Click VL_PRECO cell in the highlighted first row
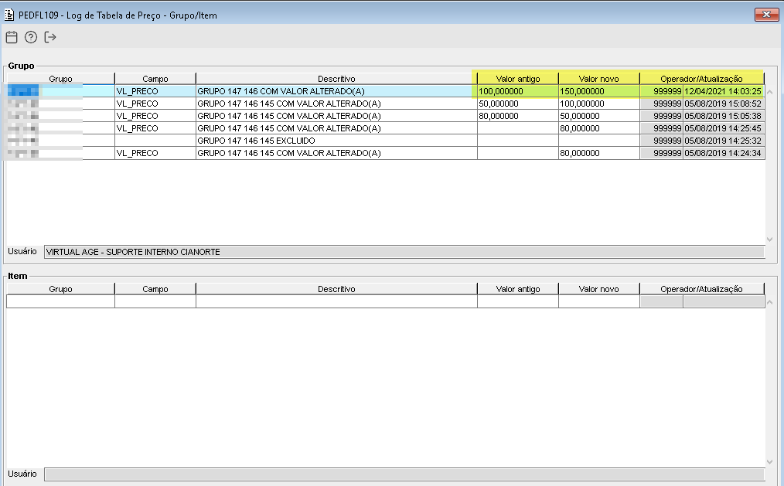 (155, 91)
